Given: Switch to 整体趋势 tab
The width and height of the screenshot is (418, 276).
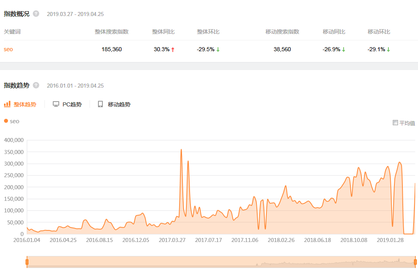Looking at the screenshot, I should [25, 104].
